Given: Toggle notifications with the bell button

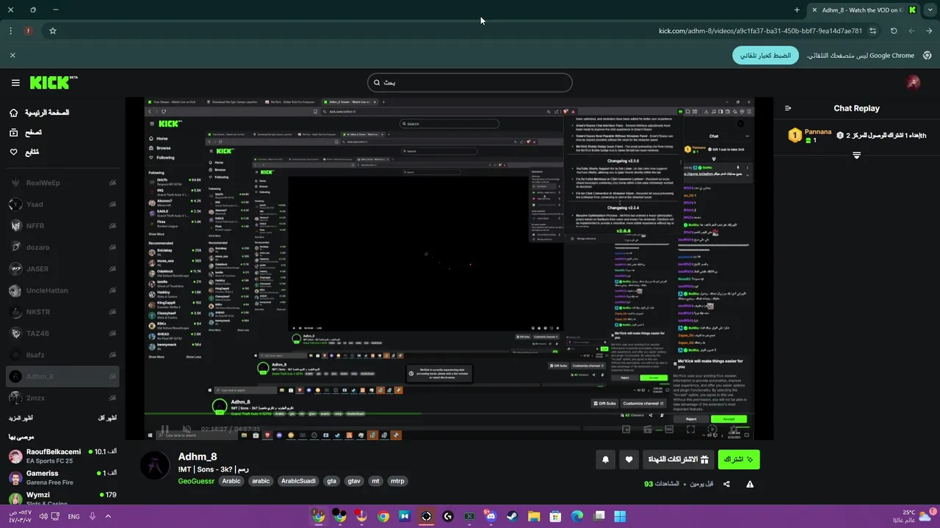Looking at the screenshot, I should coord(606,460).
